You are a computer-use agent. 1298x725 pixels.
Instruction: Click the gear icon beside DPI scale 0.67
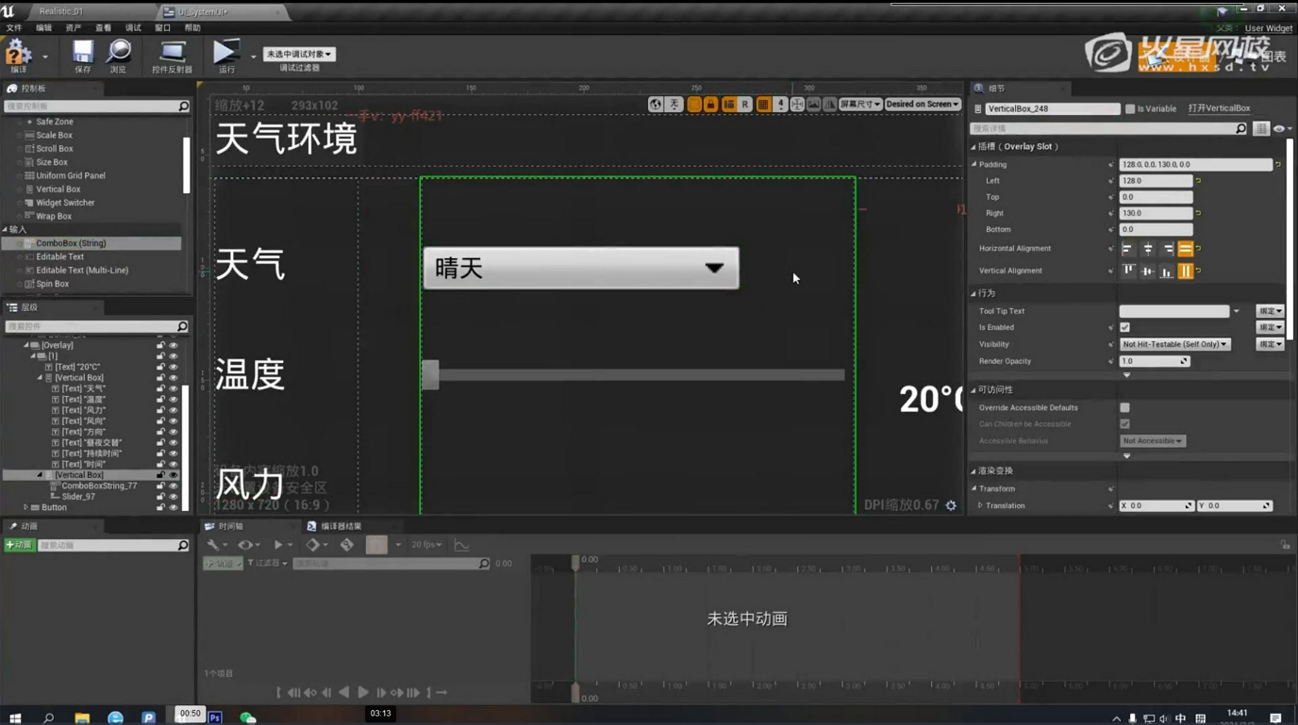951,505
